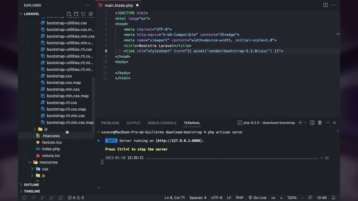This screenshot has height=201, width=358.
Task: Open Explorer views and more actions menu
Action: pos(88,5)
